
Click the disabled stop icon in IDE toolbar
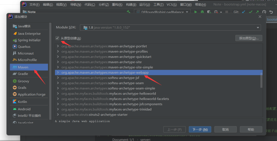pos(227,12)
